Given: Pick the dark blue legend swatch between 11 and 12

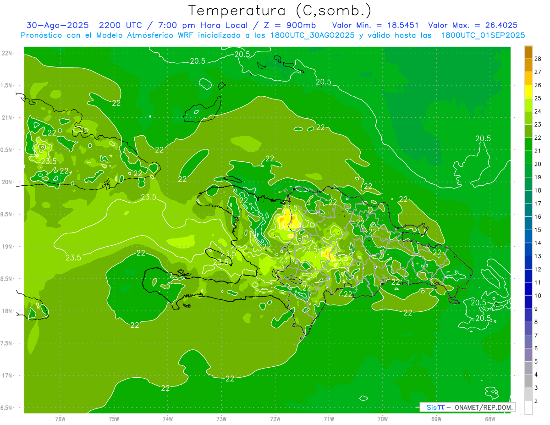Looking at the screenshot, I should 528,276.
